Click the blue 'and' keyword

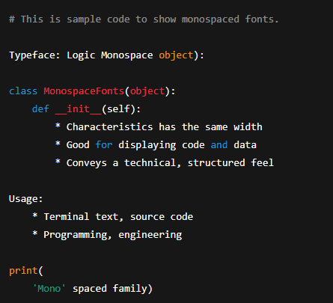(219, 145)
